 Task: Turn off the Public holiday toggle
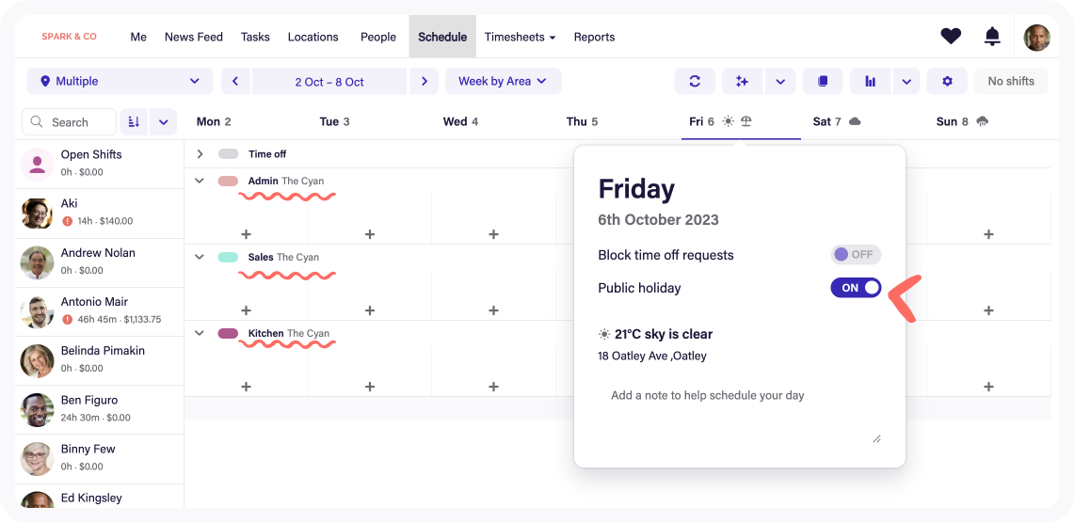pos(856,288)
